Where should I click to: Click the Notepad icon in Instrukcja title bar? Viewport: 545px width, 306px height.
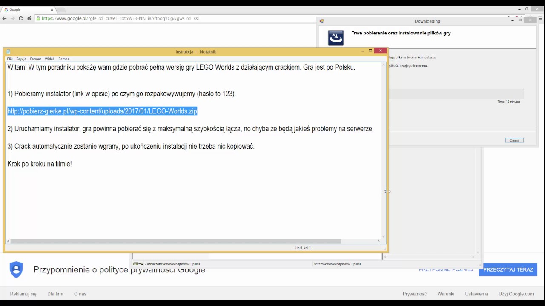tap(9, 51)
